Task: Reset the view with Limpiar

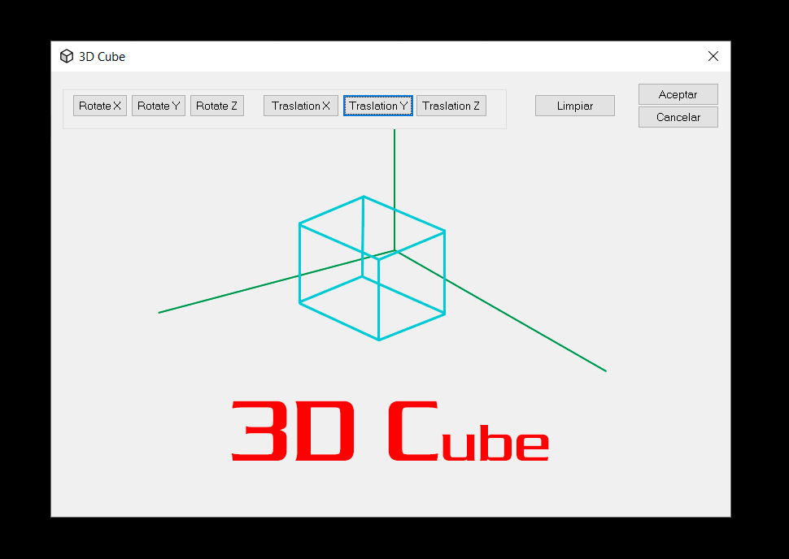Action: (x=574, y=106)
